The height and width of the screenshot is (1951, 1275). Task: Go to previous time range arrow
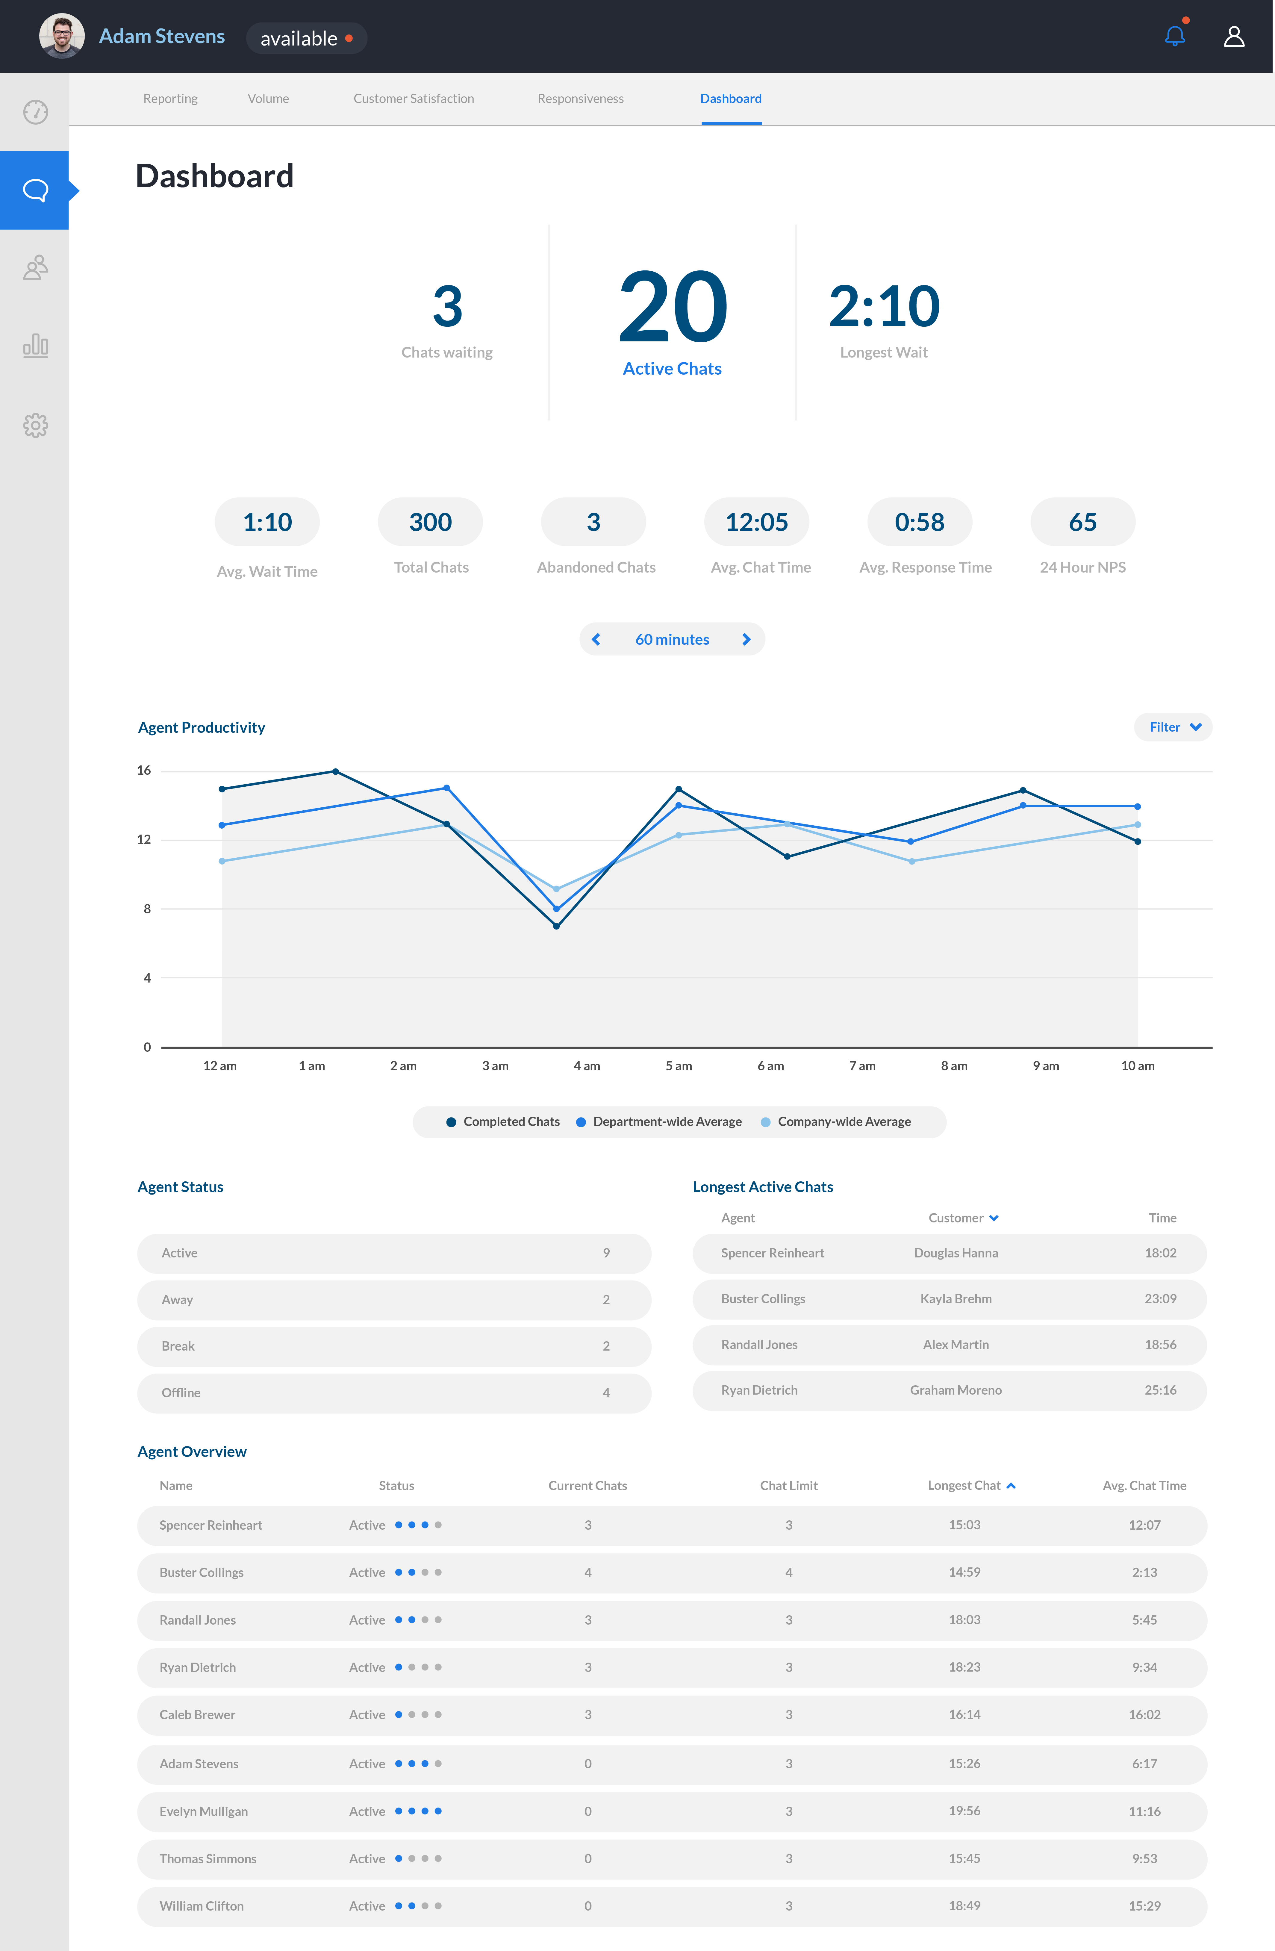tap(596, 639)
